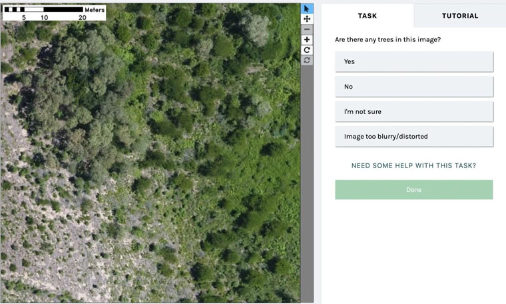Click the rotate/reset view icon
This screenshot has width=506, height=304.
[307, 50]
